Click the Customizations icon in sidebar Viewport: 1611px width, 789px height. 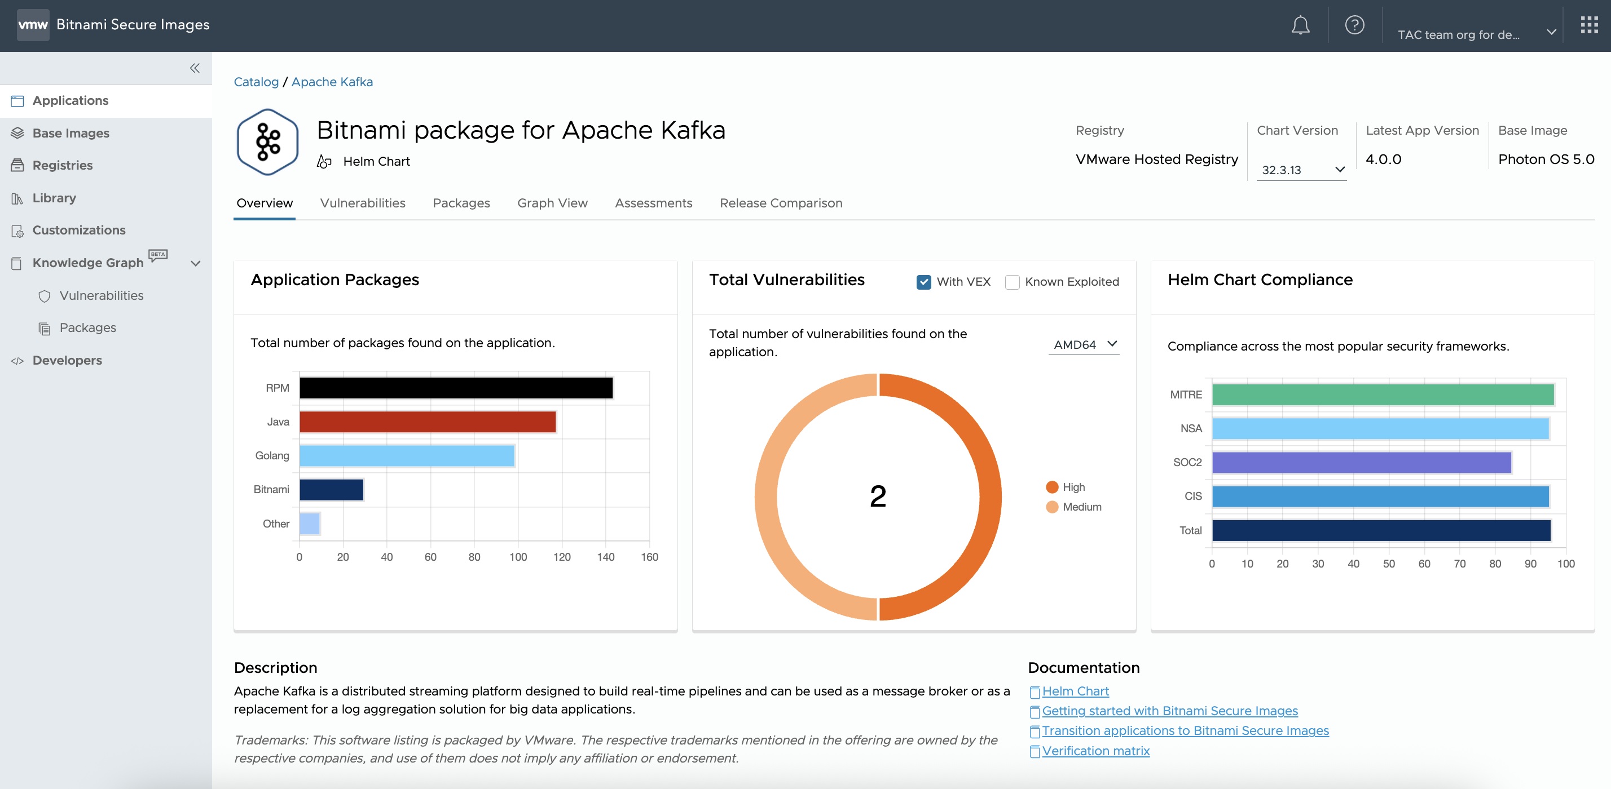click(x=17, y=231)
